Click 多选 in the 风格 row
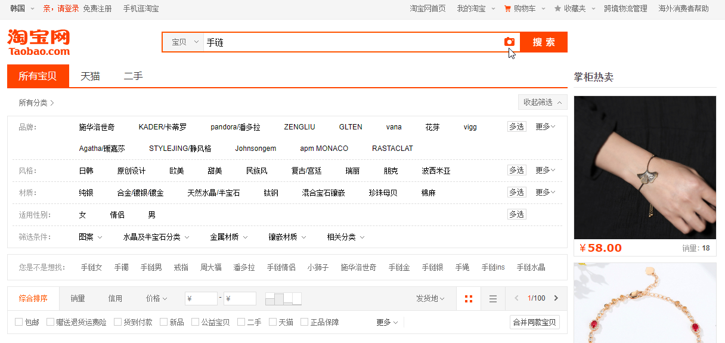725x343 pixels. coord(516,170)
